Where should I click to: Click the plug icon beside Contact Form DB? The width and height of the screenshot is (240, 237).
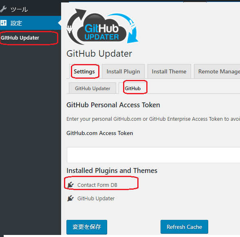pos(70,185)
